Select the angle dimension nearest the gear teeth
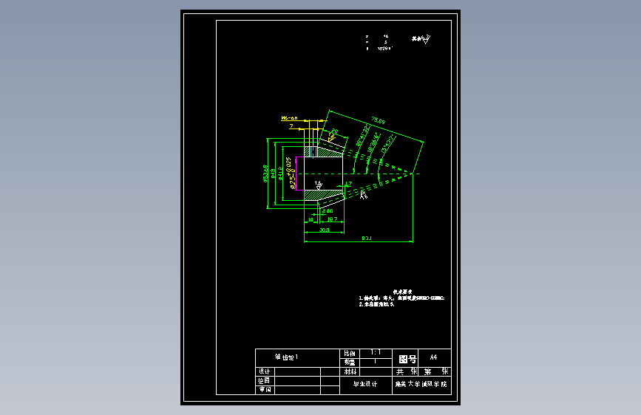This screenshot has height=415, width=641. tap(362, 136)
